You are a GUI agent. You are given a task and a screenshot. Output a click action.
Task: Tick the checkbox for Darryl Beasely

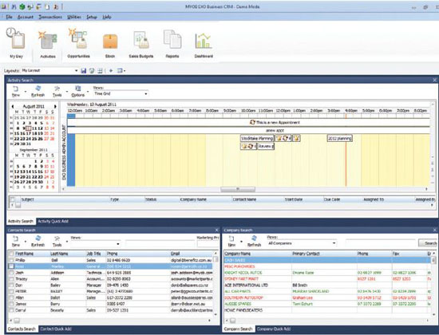11,310
